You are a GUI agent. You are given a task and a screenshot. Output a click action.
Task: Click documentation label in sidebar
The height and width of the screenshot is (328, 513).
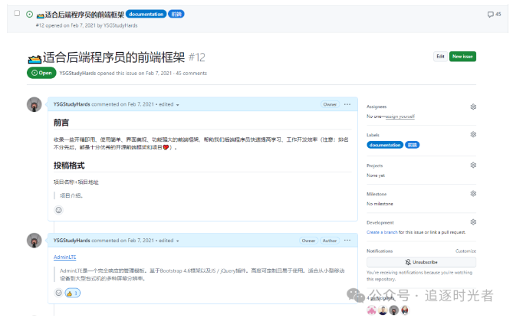(385, 144)
